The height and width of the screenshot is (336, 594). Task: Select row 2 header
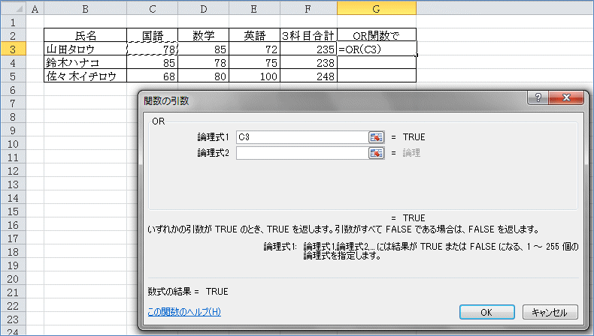[14, 35]
